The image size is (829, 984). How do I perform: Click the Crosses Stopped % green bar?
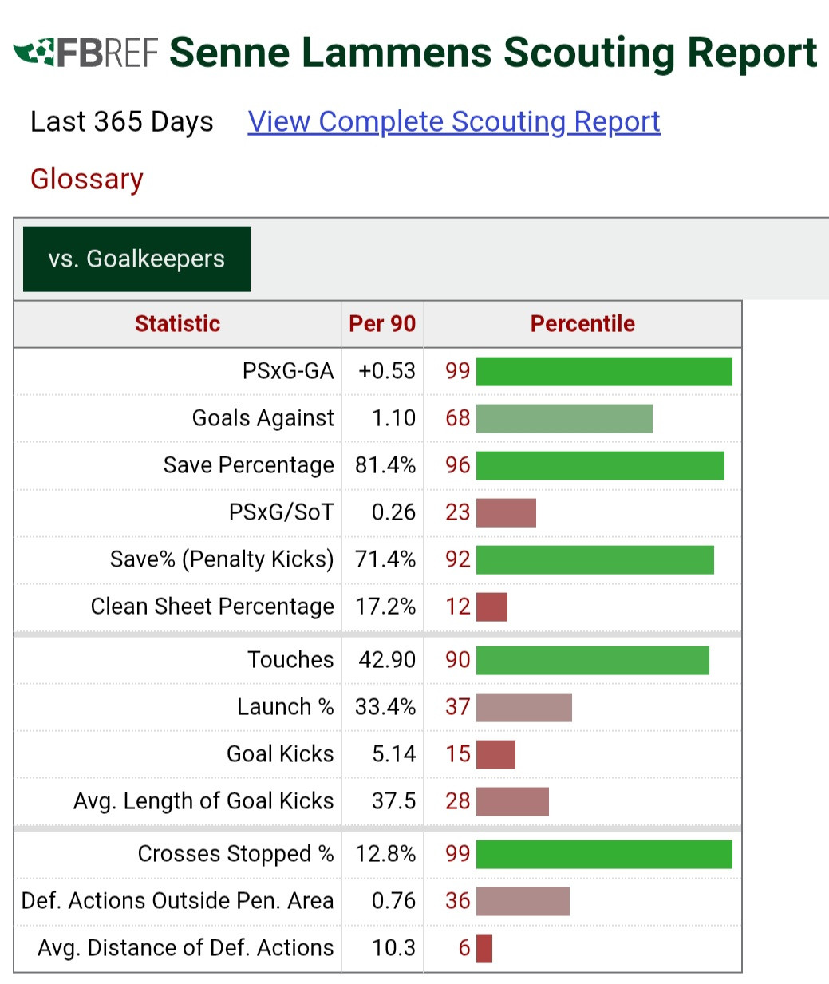pyautogui.click(x=604, y=854)
